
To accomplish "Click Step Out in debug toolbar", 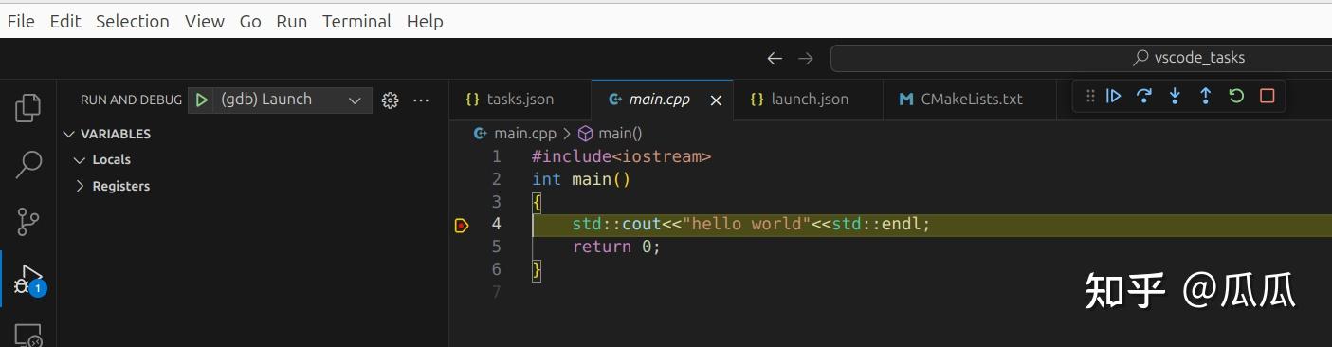I will pos(1205,96).
